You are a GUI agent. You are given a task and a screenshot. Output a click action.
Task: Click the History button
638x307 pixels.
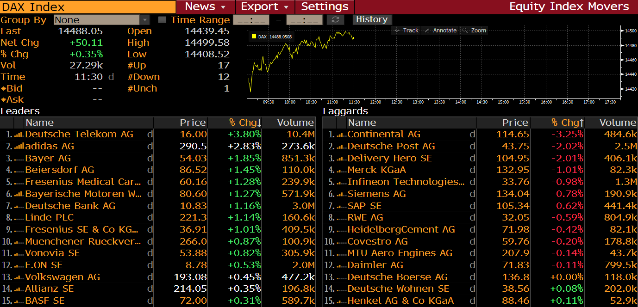[x=372, y=19]
